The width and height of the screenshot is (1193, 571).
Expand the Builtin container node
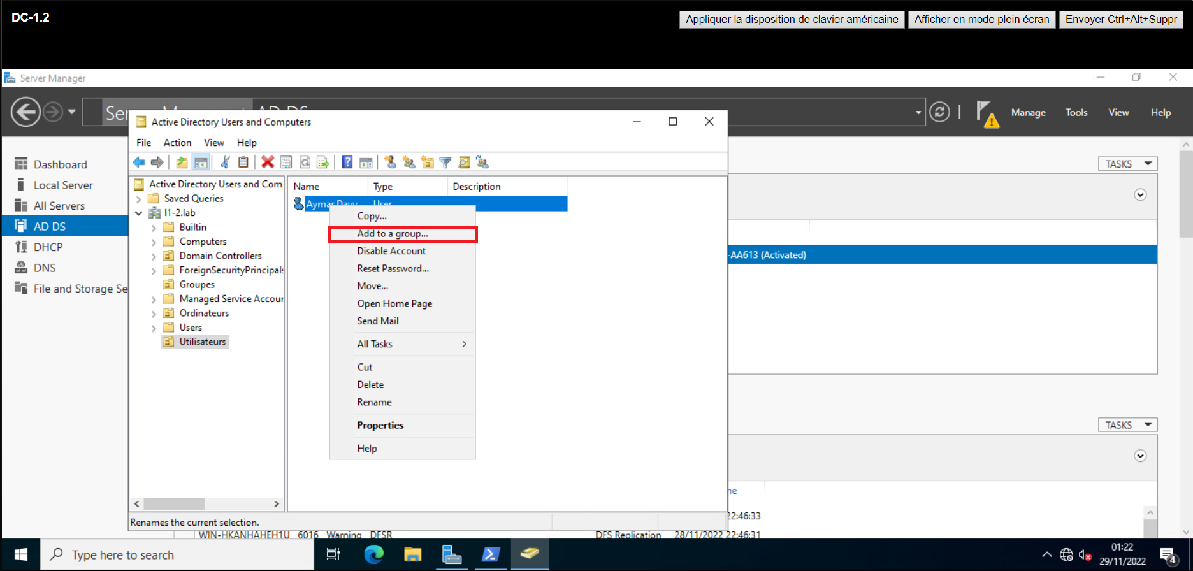pos(154,228)
